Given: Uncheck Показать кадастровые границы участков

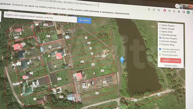Looking at the screenshot, I should click(x=160, y=49).
